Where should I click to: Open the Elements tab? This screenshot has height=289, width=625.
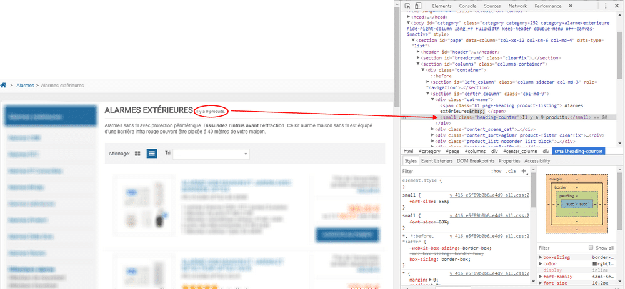442,6
